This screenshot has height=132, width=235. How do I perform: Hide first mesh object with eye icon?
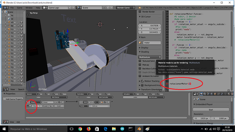[x=15, y=22]
